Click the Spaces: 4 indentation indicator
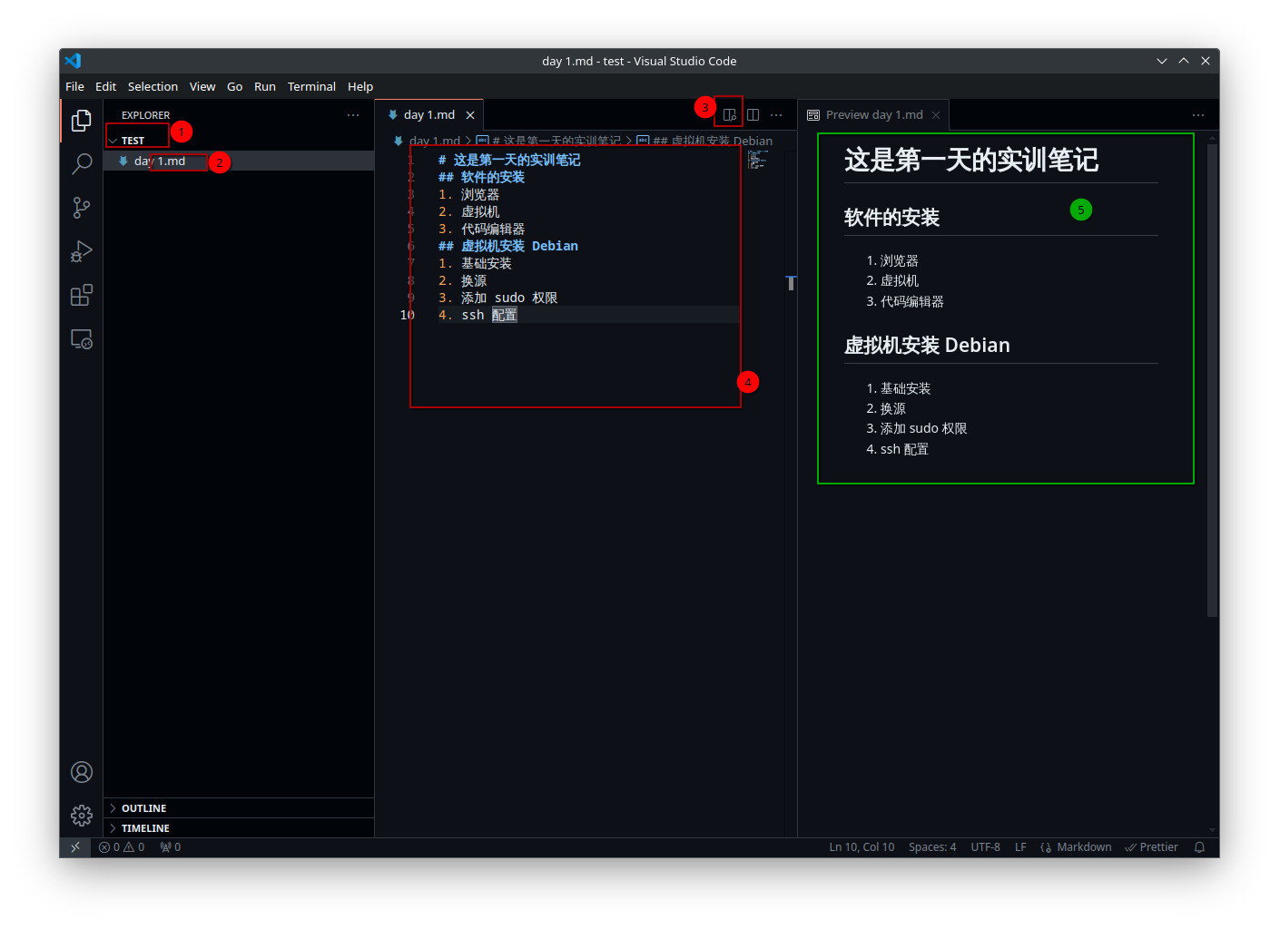The height and width of the screenshot is (929, 1280). click(x=932, y=847)
